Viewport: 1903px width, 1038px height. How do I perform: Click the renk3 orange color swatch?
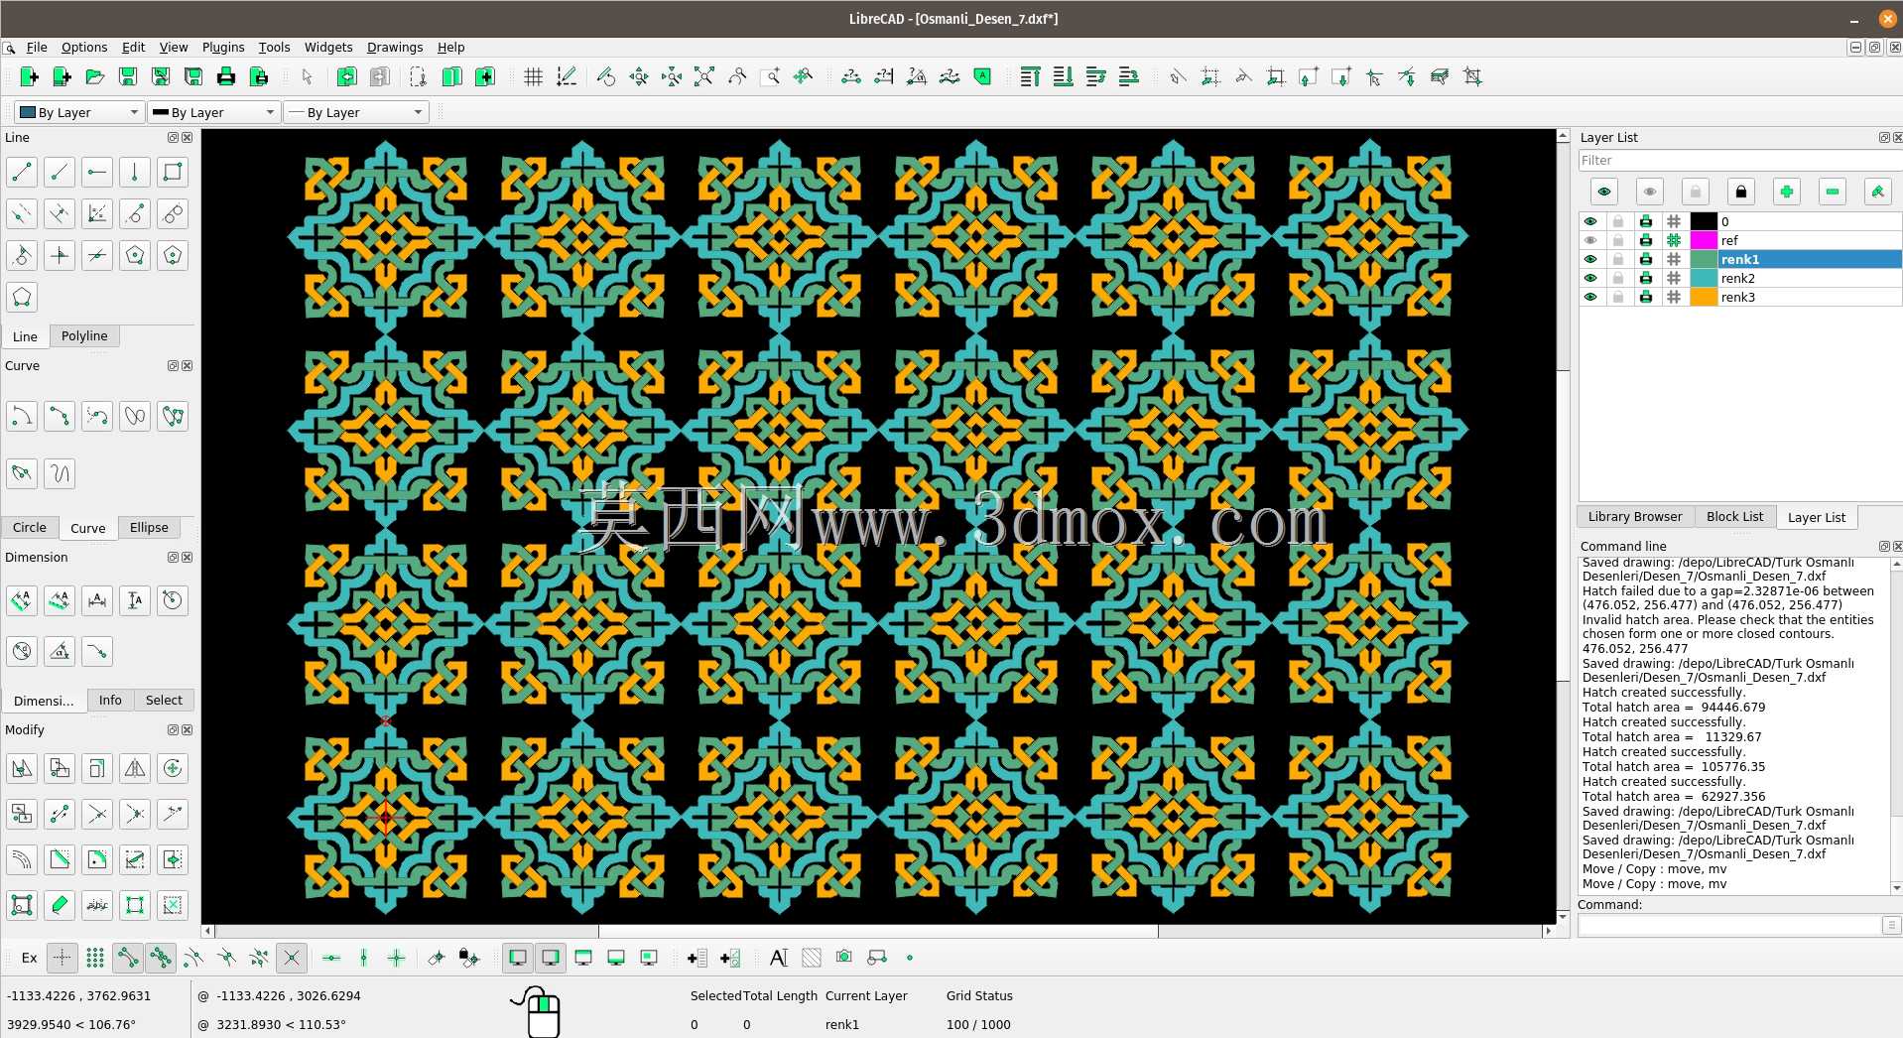(1704, 297)
